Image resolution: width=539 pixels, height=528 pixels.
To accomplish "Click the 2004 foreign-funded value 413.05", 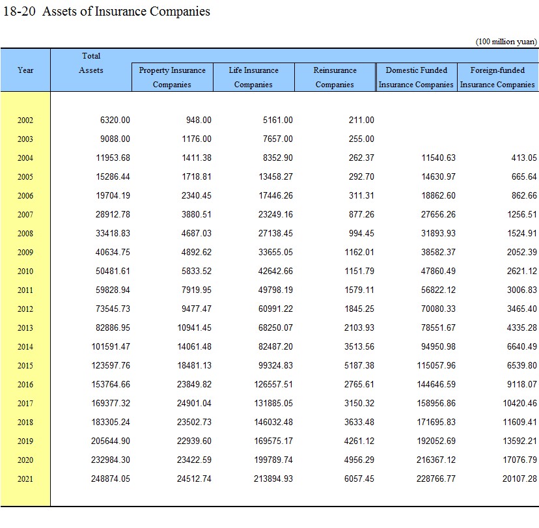I will coord(523,158).
